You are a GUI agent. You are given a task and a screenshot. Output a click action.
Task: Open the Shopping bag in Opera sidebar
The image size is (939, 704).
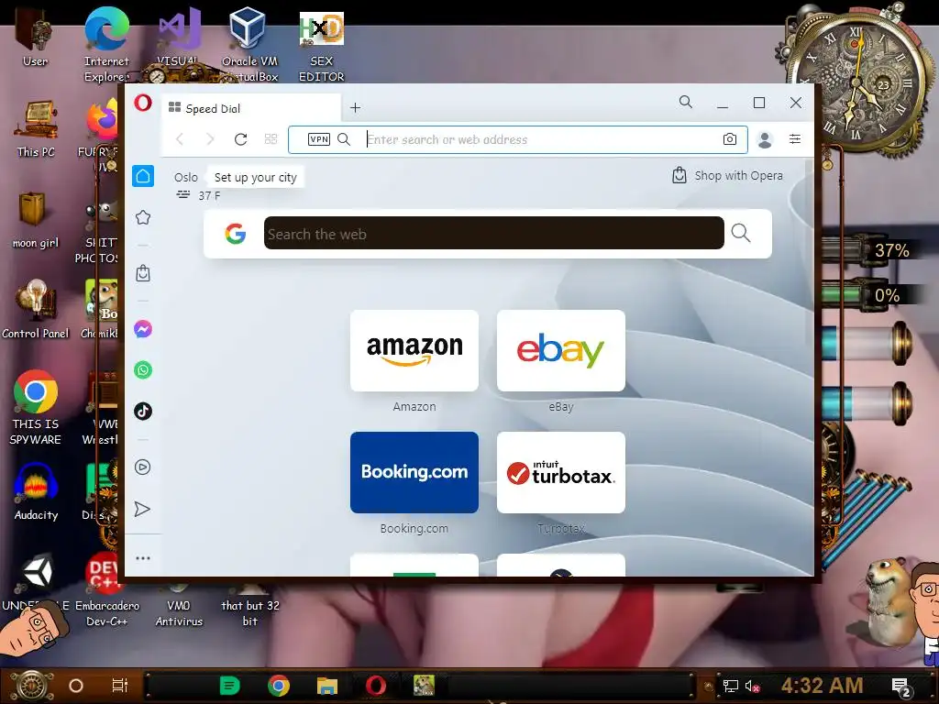(142, 273)
